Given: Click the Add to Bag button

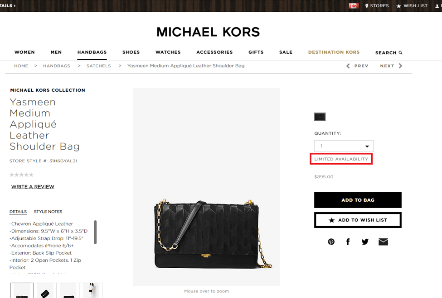Looking at the screenshot, I should 358,200.
